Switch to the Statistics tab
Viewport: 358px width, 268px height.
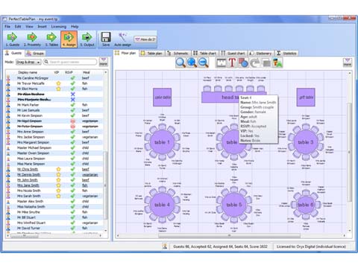coord(286,54)
